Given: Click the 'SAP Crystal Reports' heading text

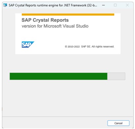Looking at the screenshot, I should pyautogui.click(x=45, y=20).
